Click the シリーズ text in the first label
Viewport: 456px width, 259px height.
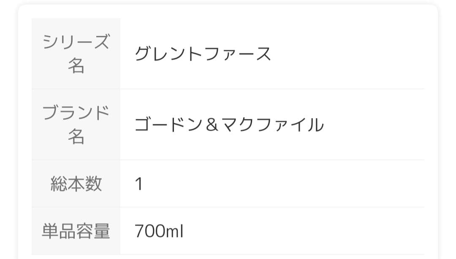(x=76, y=42)
